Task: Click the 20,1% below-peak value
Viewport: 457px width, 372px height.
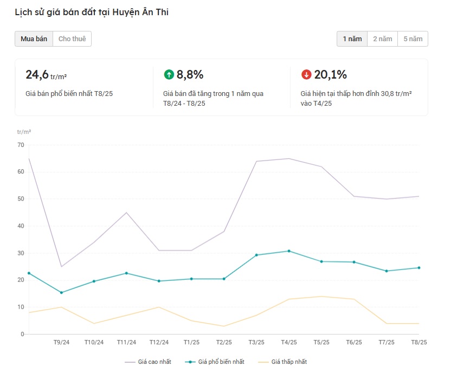Action: [330, 75]
